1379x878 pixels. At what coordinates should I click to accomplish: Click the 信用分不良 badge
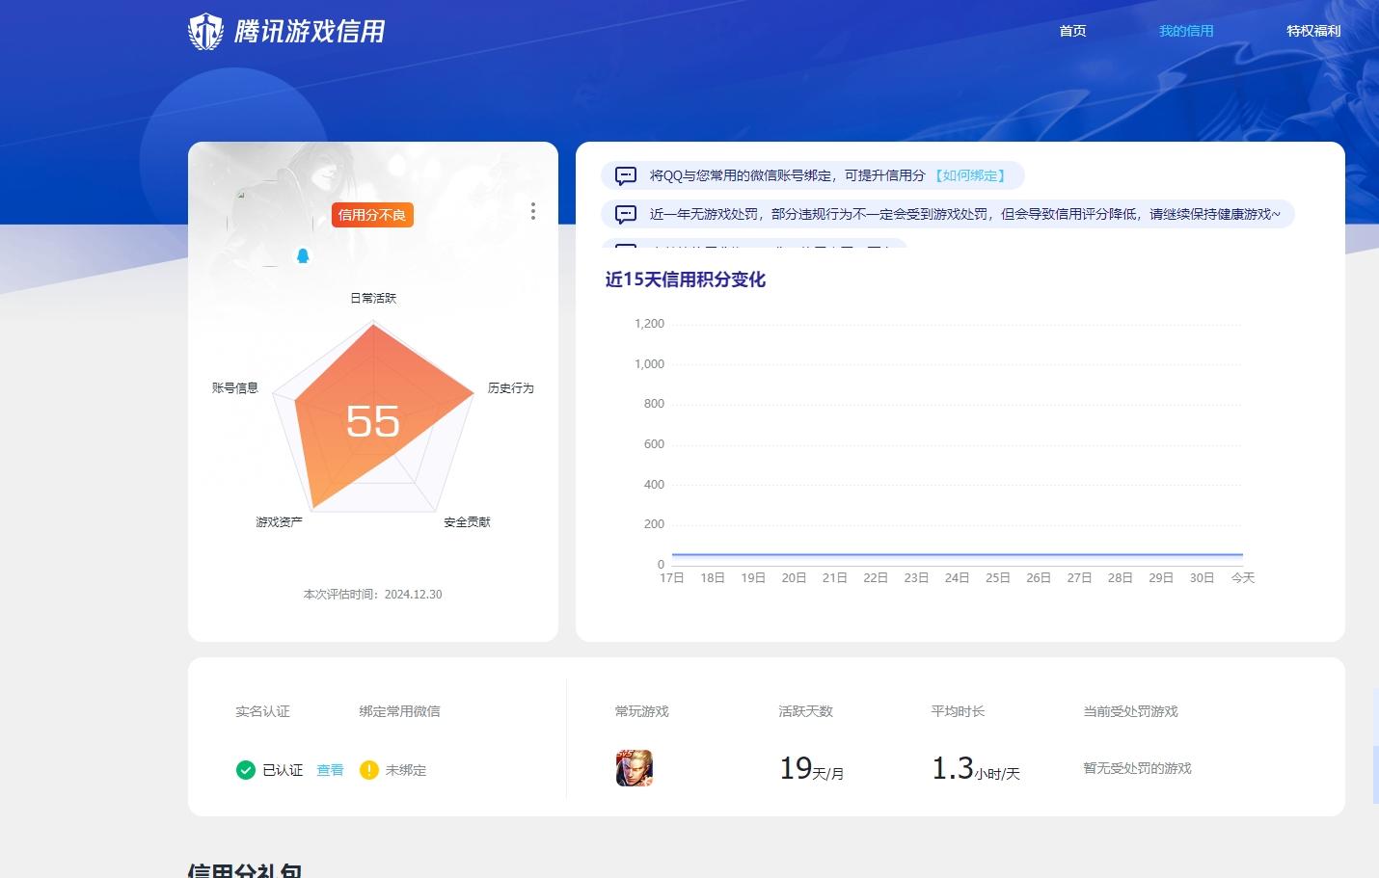point(372,215)
